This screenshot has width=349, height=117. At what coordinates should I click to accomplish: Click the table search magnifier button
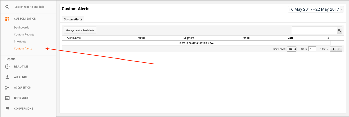[339, 30]
